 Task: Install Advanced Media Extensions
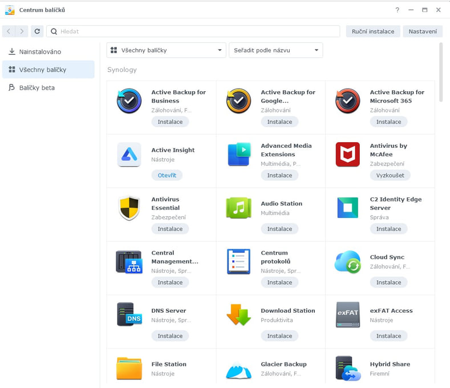tap(279, 175)
